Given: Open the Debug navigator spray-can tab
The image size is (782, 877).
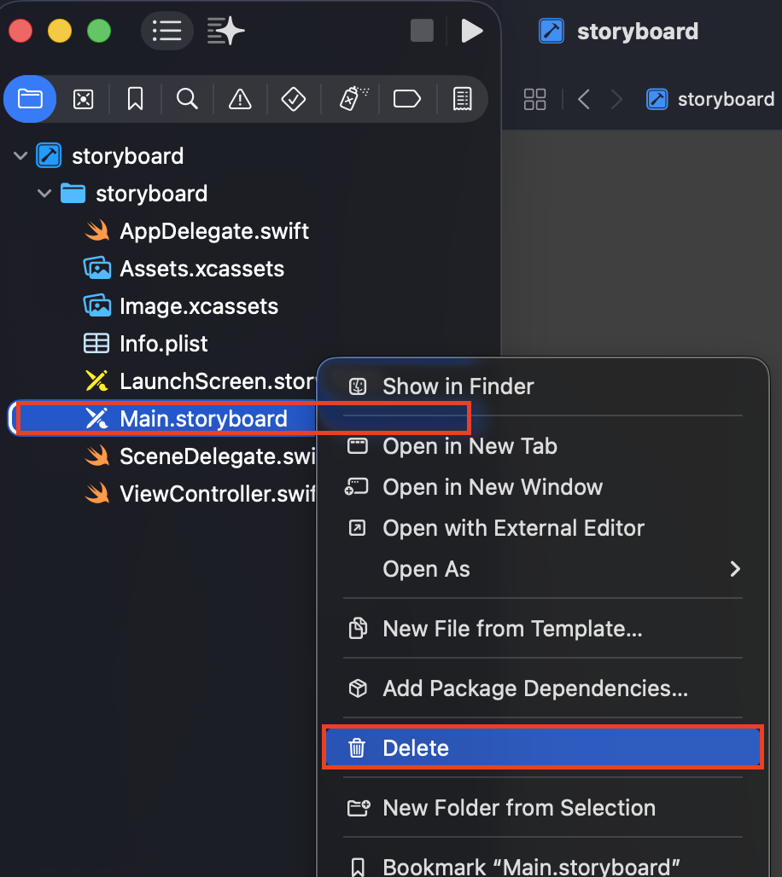Looking at the screenshot, I should [353, 99].
